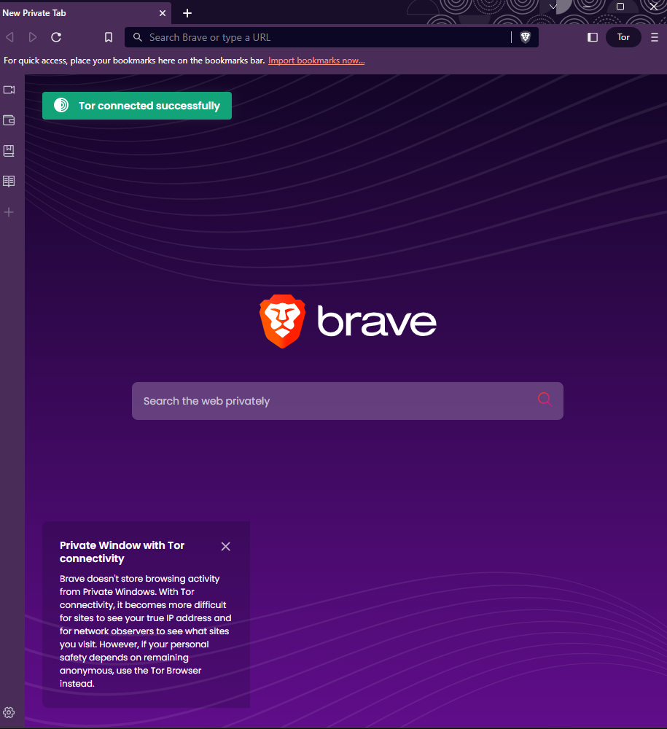The height and width of the screenshot is (729, 667).
Task: Click the Tor connection status badge
Action: coord(623,36)
